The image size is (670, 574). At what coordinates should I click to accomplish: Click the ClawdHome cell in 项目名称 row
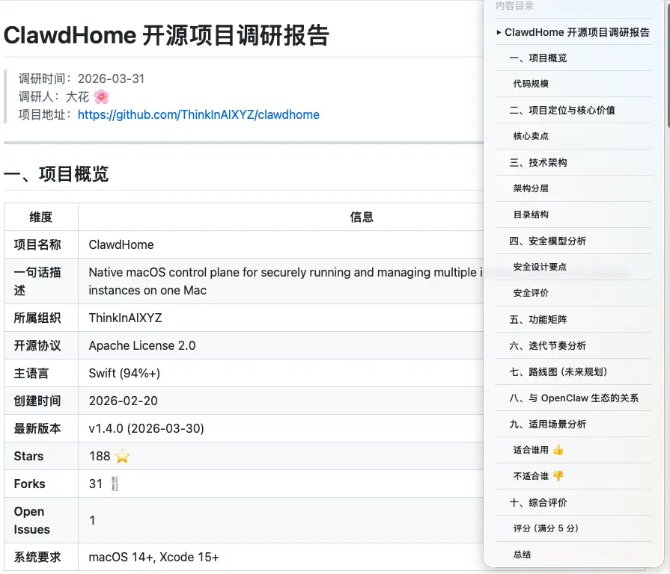pyautogui.click(x=121, y=245)
